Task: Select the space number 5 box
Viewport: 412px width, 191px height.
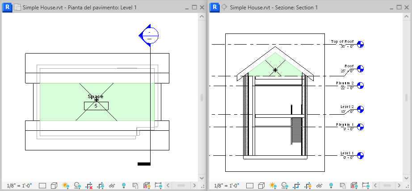Action: pyautogui.click(x=96, y=106)
